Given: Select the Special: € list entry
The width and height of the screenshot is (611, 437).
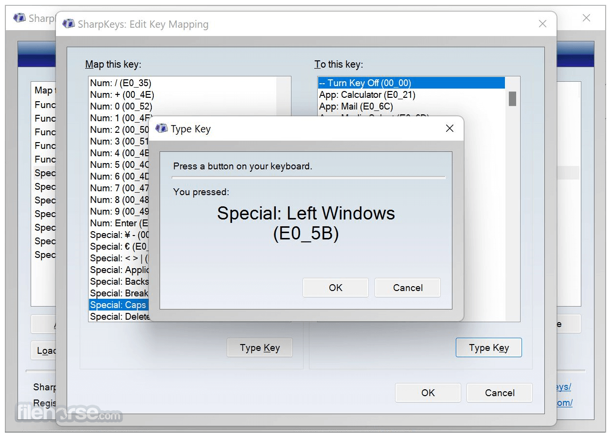Looking at the screenshot, I should click(x=119, y=247).
